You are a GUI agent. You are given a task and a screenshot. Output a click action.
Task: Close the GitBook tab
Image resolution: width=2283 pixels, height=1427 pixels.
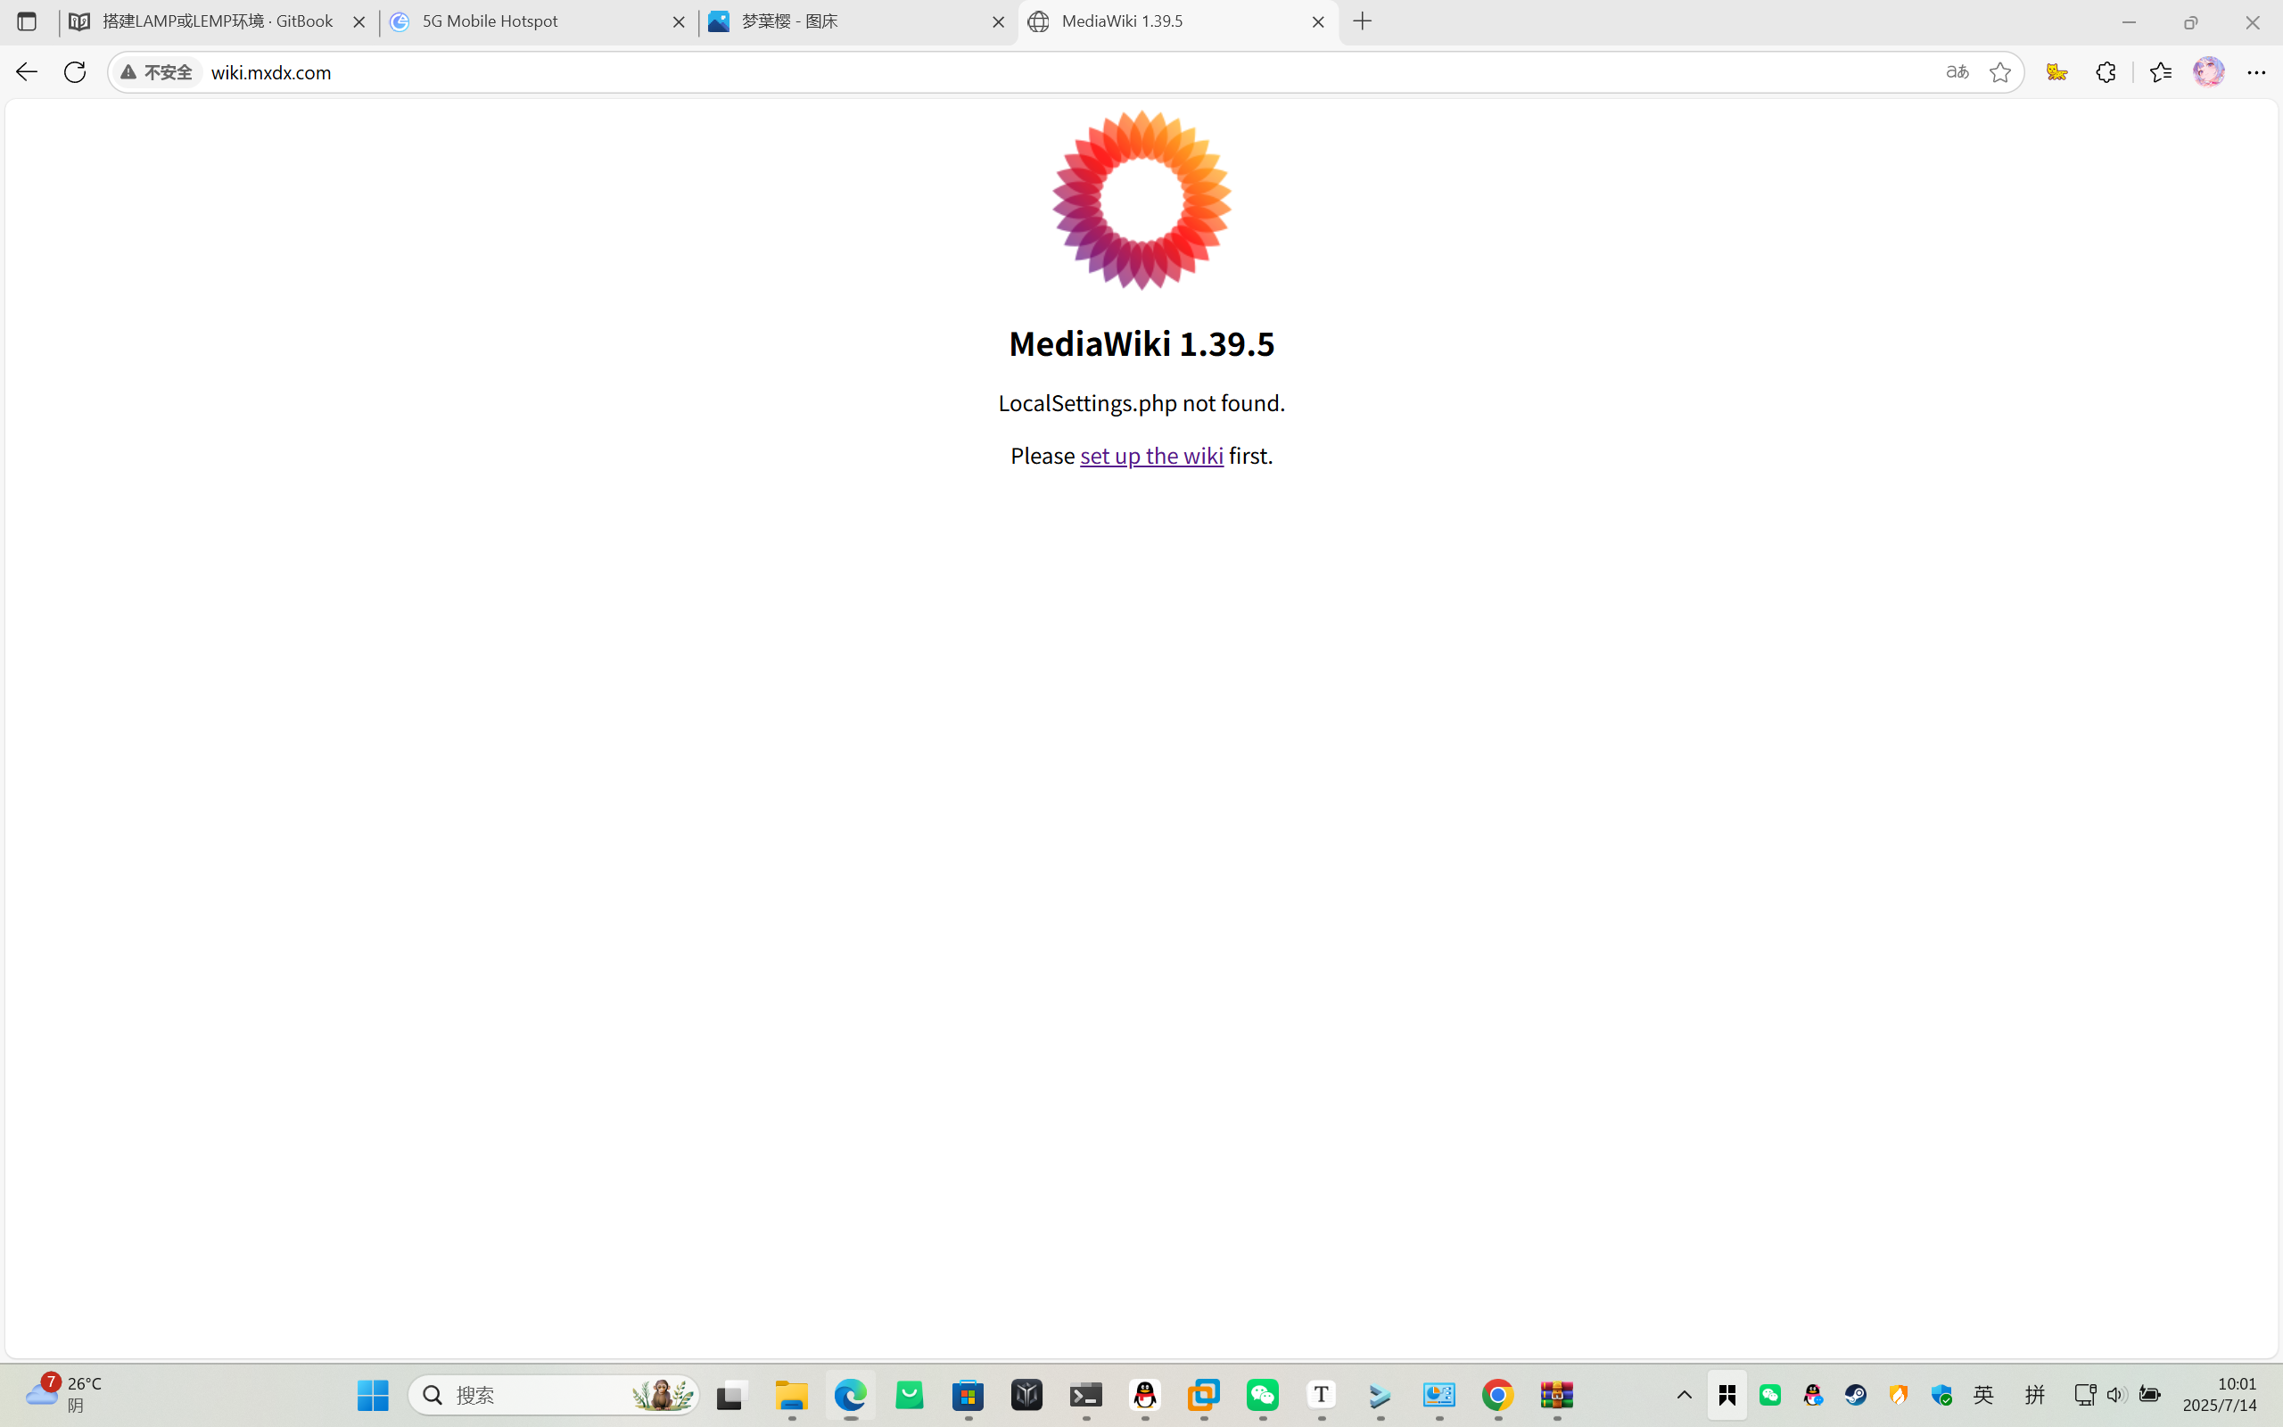click(359, 21)
